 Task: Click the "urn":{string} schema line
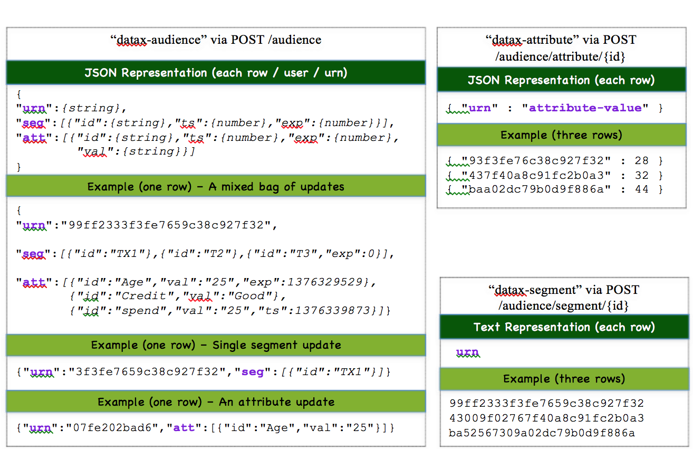[72, 108]
